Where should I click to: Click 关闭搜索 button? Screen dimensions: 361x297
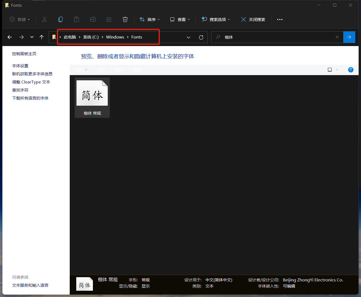[x=253, y=19]
